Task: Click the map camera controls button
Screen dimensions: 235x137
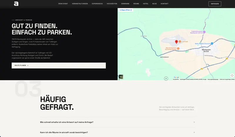Action: [x=232, y=76]
